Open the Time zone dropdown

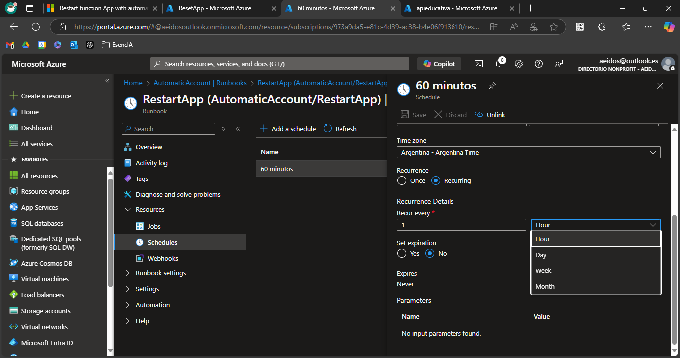click(528, 152)
